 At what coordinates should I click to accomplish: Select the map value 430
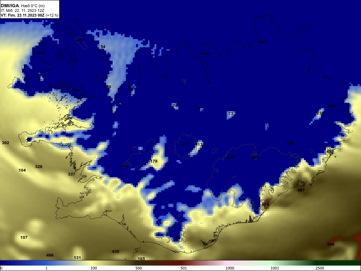click(x=116, y=251)
